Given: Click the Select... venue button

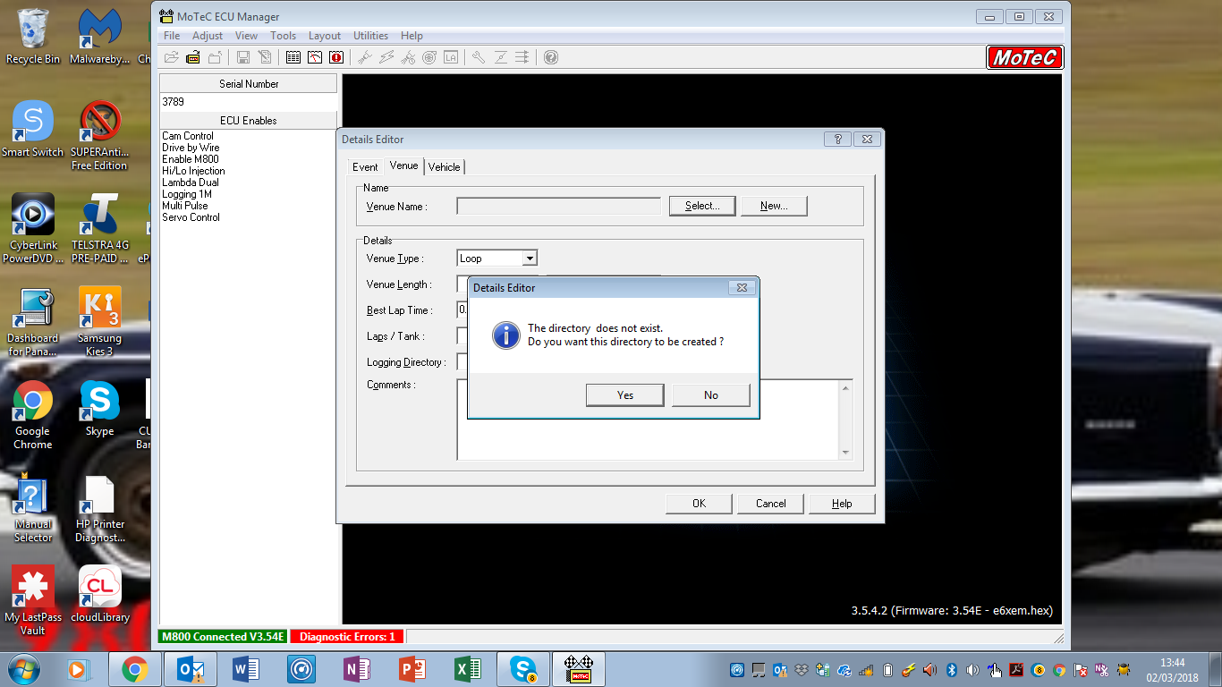Looking at the screenshot, I should tap(702, 206).
